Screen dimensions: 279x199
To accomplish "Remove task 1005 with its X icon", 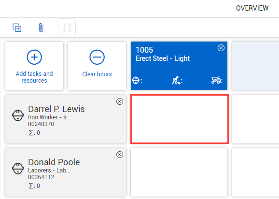I will click(221, 48).
